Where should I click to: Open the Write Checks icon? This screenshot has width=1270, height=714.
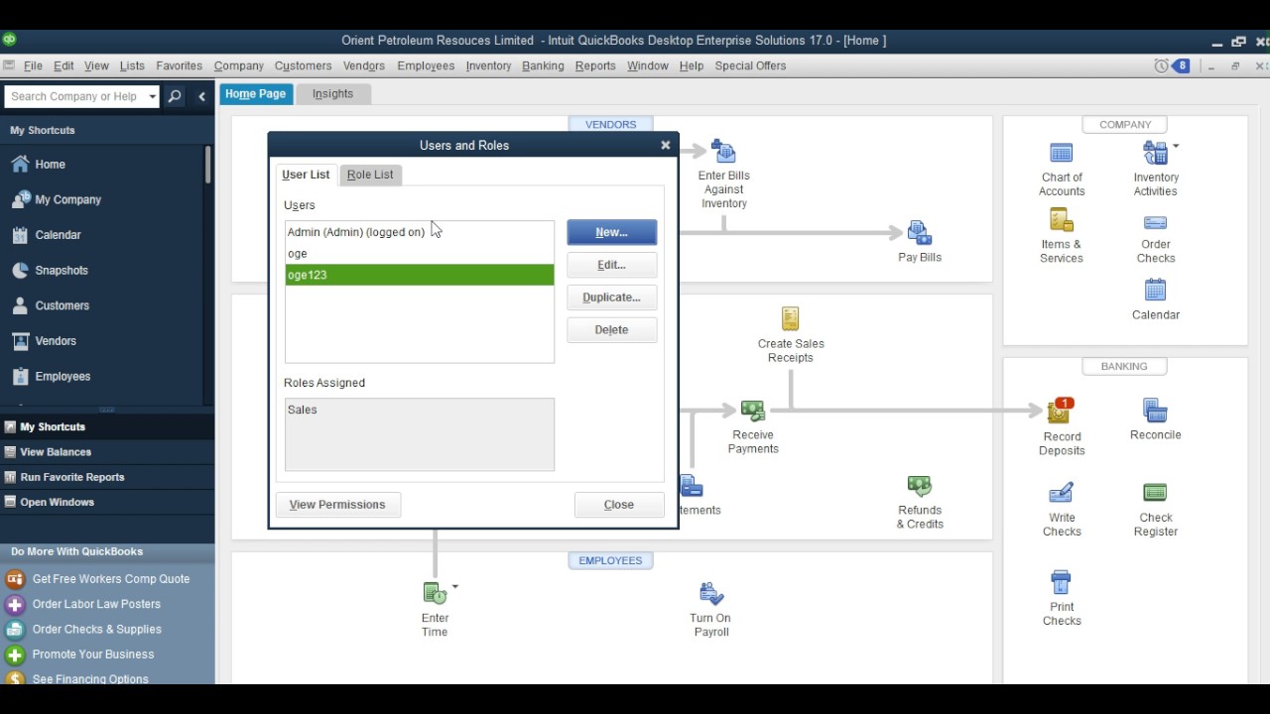click(x=1061, y=493)
